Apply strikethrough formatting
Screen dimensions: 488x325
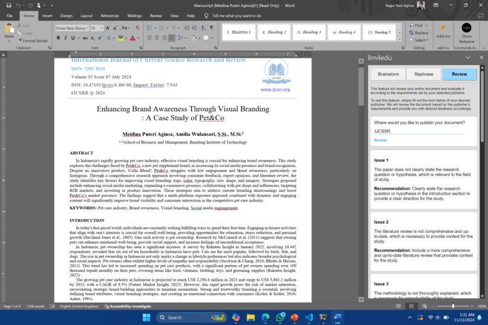point(85,38)
